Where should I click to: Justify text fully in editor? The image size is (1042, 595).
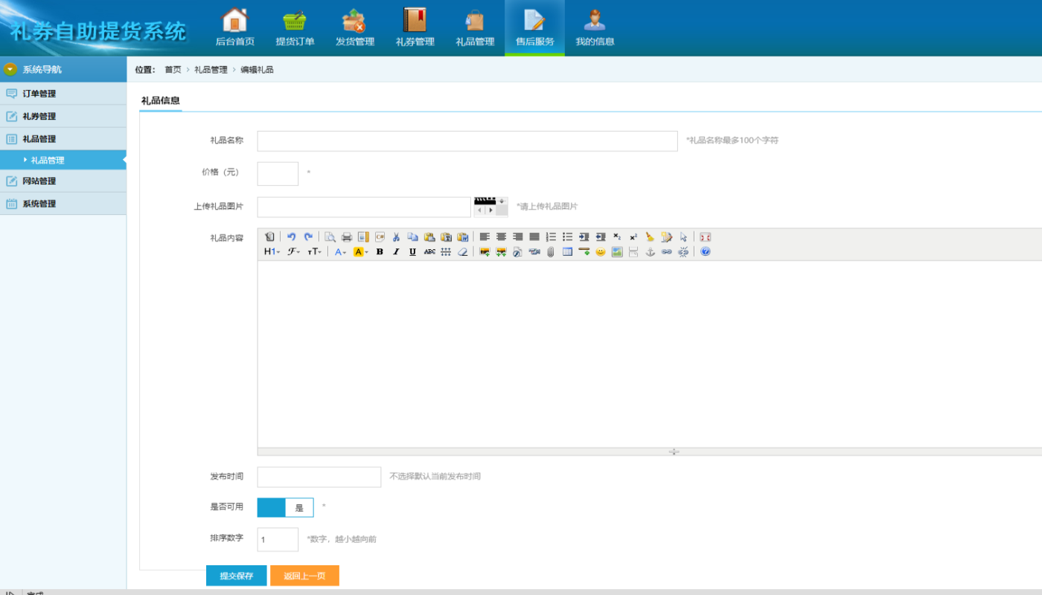(x=534, y=237)
